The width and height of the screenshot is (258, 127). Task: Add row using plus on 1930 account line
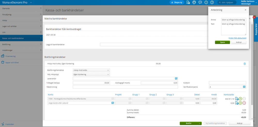pyautogui.click(x=240, y=99)
